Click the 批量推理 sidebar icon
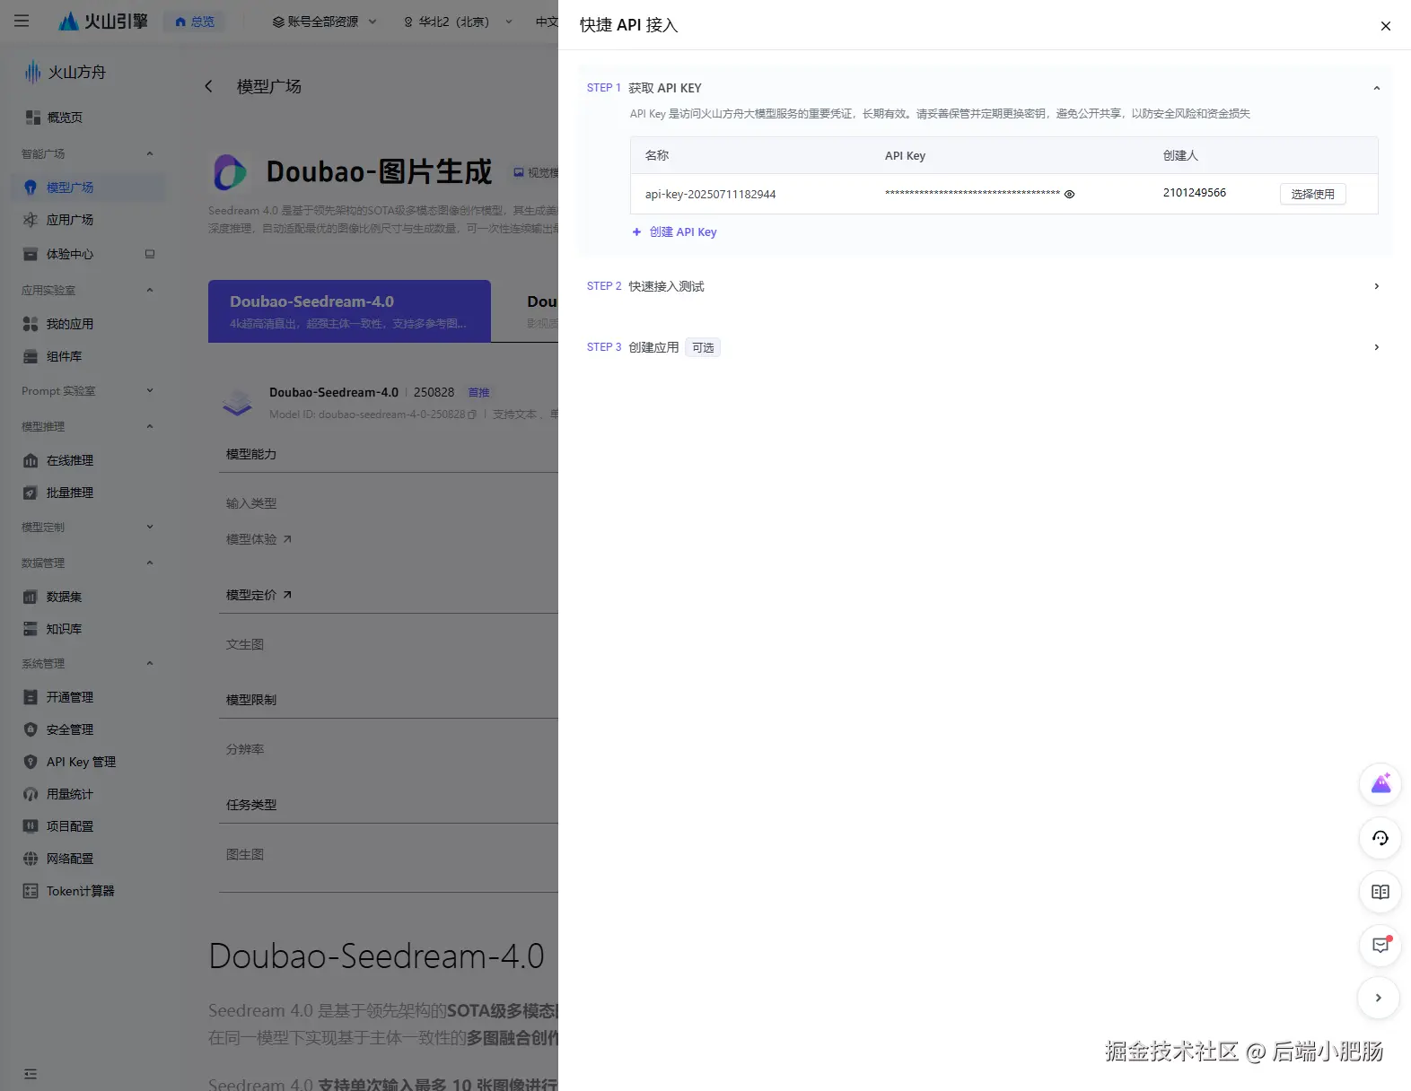 [x=31, y=493]
